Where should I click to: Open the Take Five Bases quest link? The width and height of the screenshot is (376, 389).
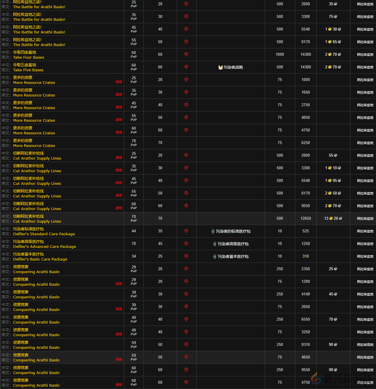click(28, 70)
